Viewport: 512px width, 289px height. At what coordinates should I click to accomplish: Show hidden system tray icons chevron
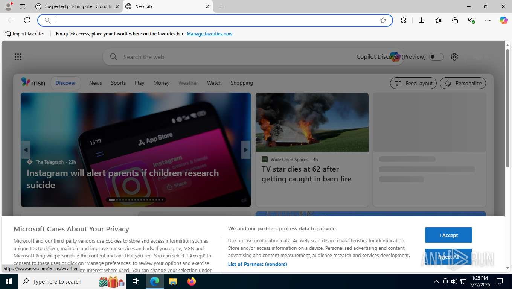tap(436, 281)
